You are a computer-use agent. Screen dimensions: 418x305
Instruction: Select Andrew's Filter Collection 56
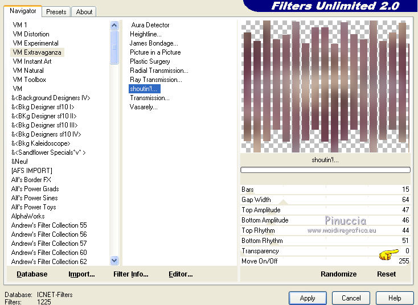(49, 234)
